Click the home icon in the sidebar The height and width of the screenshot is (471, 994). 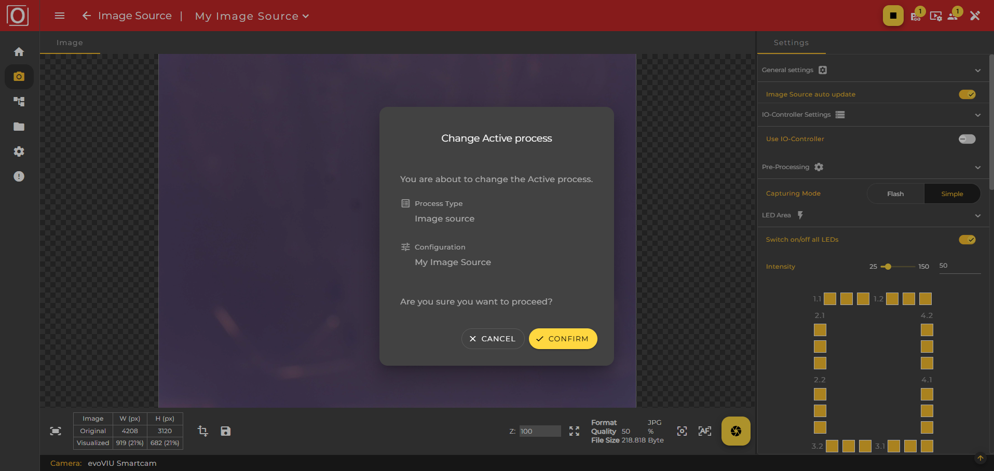[x=19, y=51]
